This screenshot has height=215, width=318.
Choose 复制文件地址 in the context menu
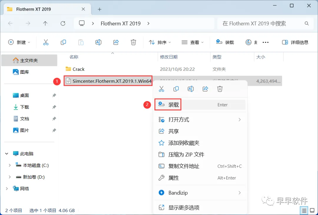(200, 166)
